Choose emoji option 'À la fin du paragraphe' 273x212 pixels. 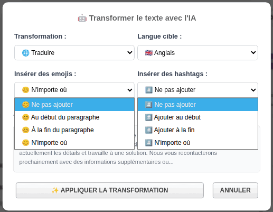click(x=74, y=130)
